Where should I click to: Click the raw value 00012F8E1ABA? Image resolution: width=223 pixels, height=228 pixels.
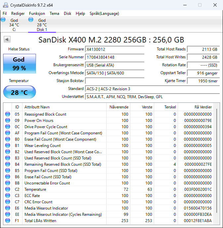point(198,220)
